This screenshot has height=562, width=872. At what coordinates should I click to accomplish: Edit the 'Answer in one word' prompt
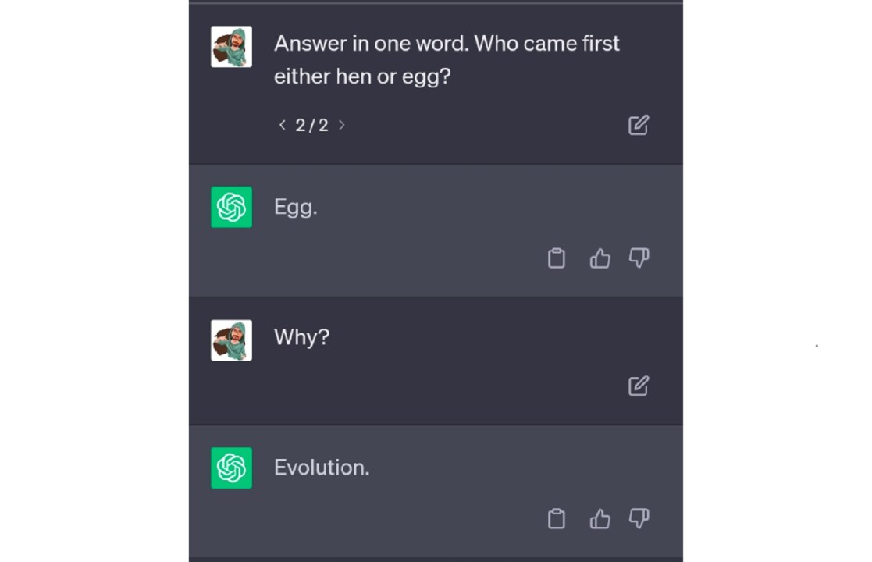(638, 125)
